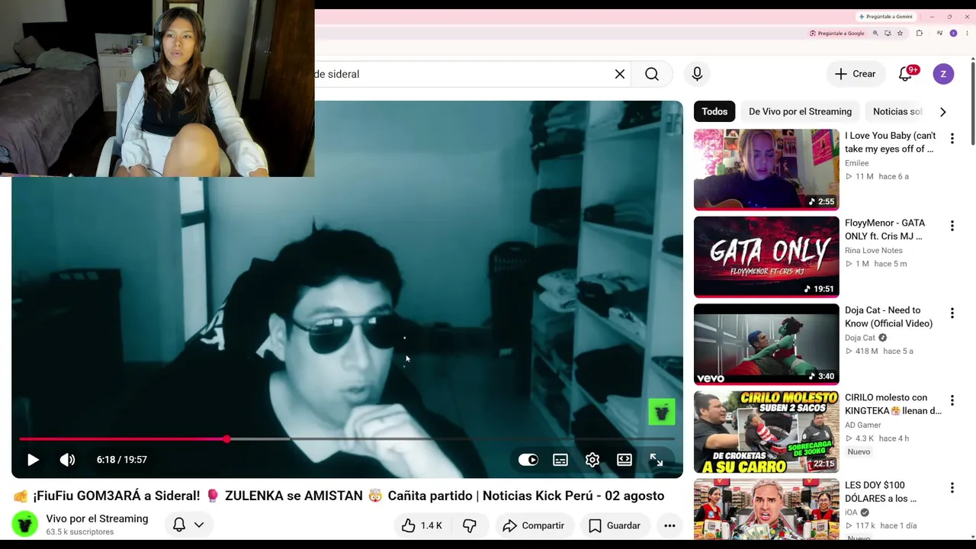This screenshot has height=549, width=976.
Task: Turn on video subtitles
Action: [x=560, y=460]
